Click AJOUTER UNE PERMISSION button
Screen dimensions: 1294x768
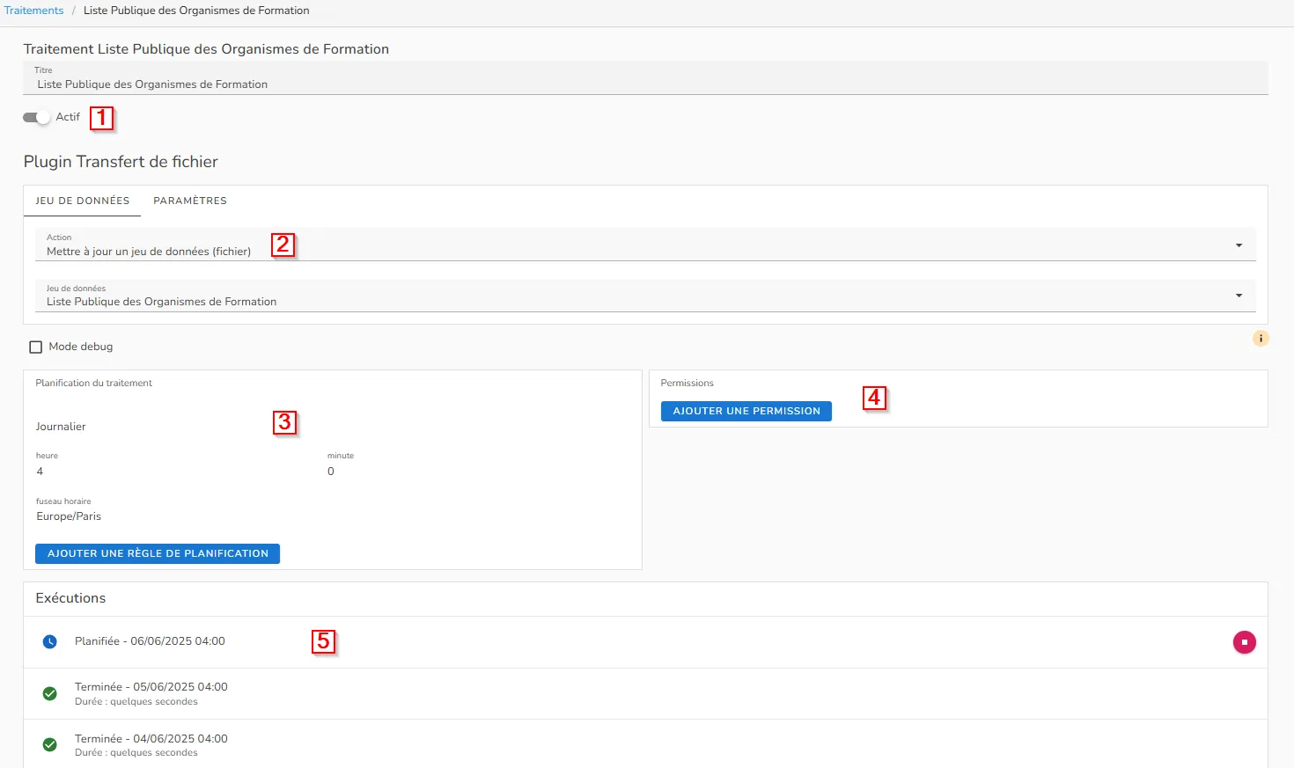[x=746, y=411]
